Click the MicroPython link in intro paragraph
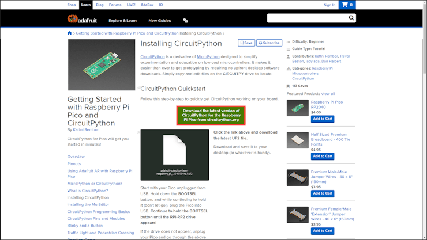427x240 pixels. click(x=208, y=57)
